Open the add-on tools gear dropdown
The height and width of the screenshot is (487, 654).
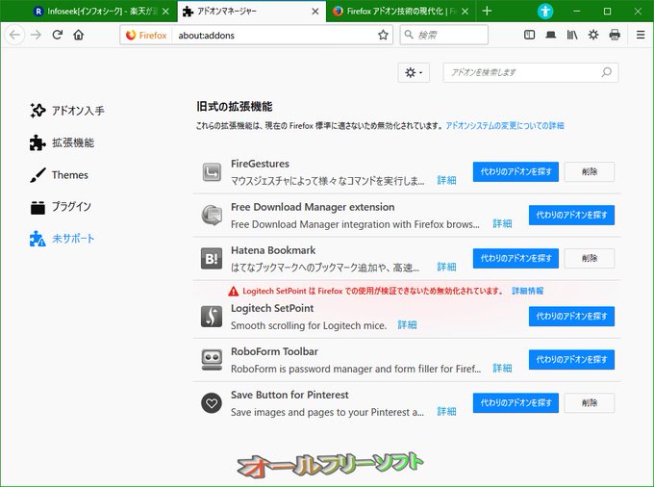(414, 72)
